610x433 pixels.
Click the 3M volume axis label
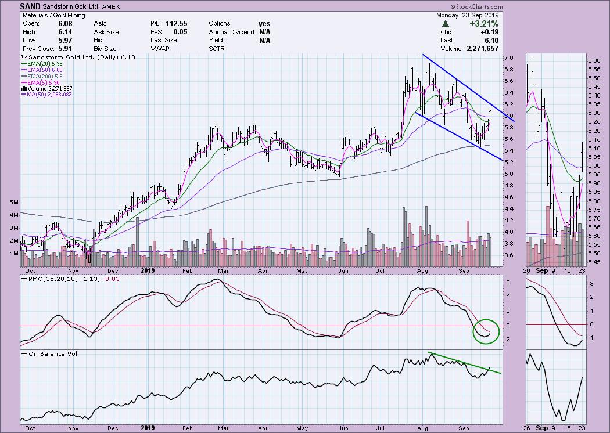pos(15,228)
